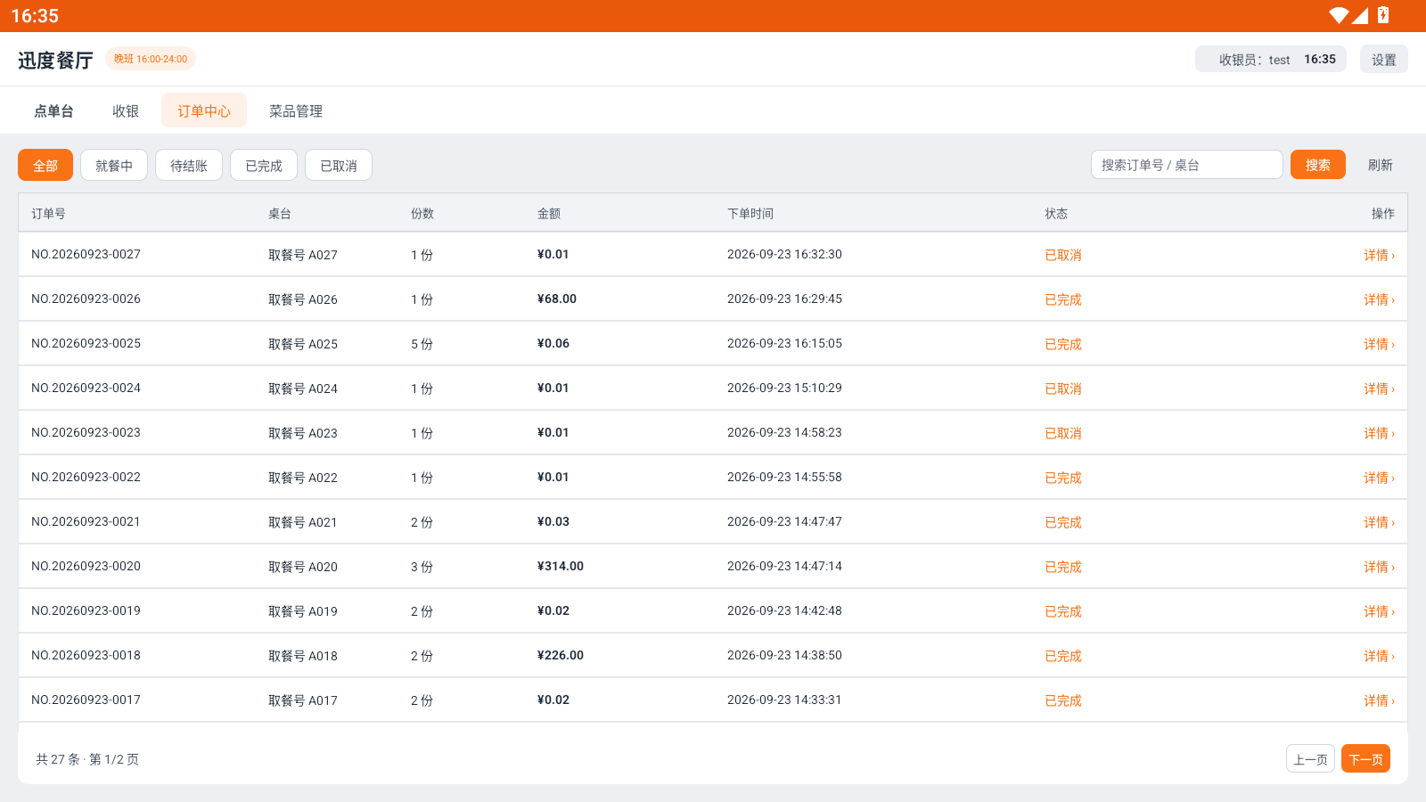Open 详情 for order NO.20260923-0022
This screenshot has width=1426, height=802.
coord(1379,478)
